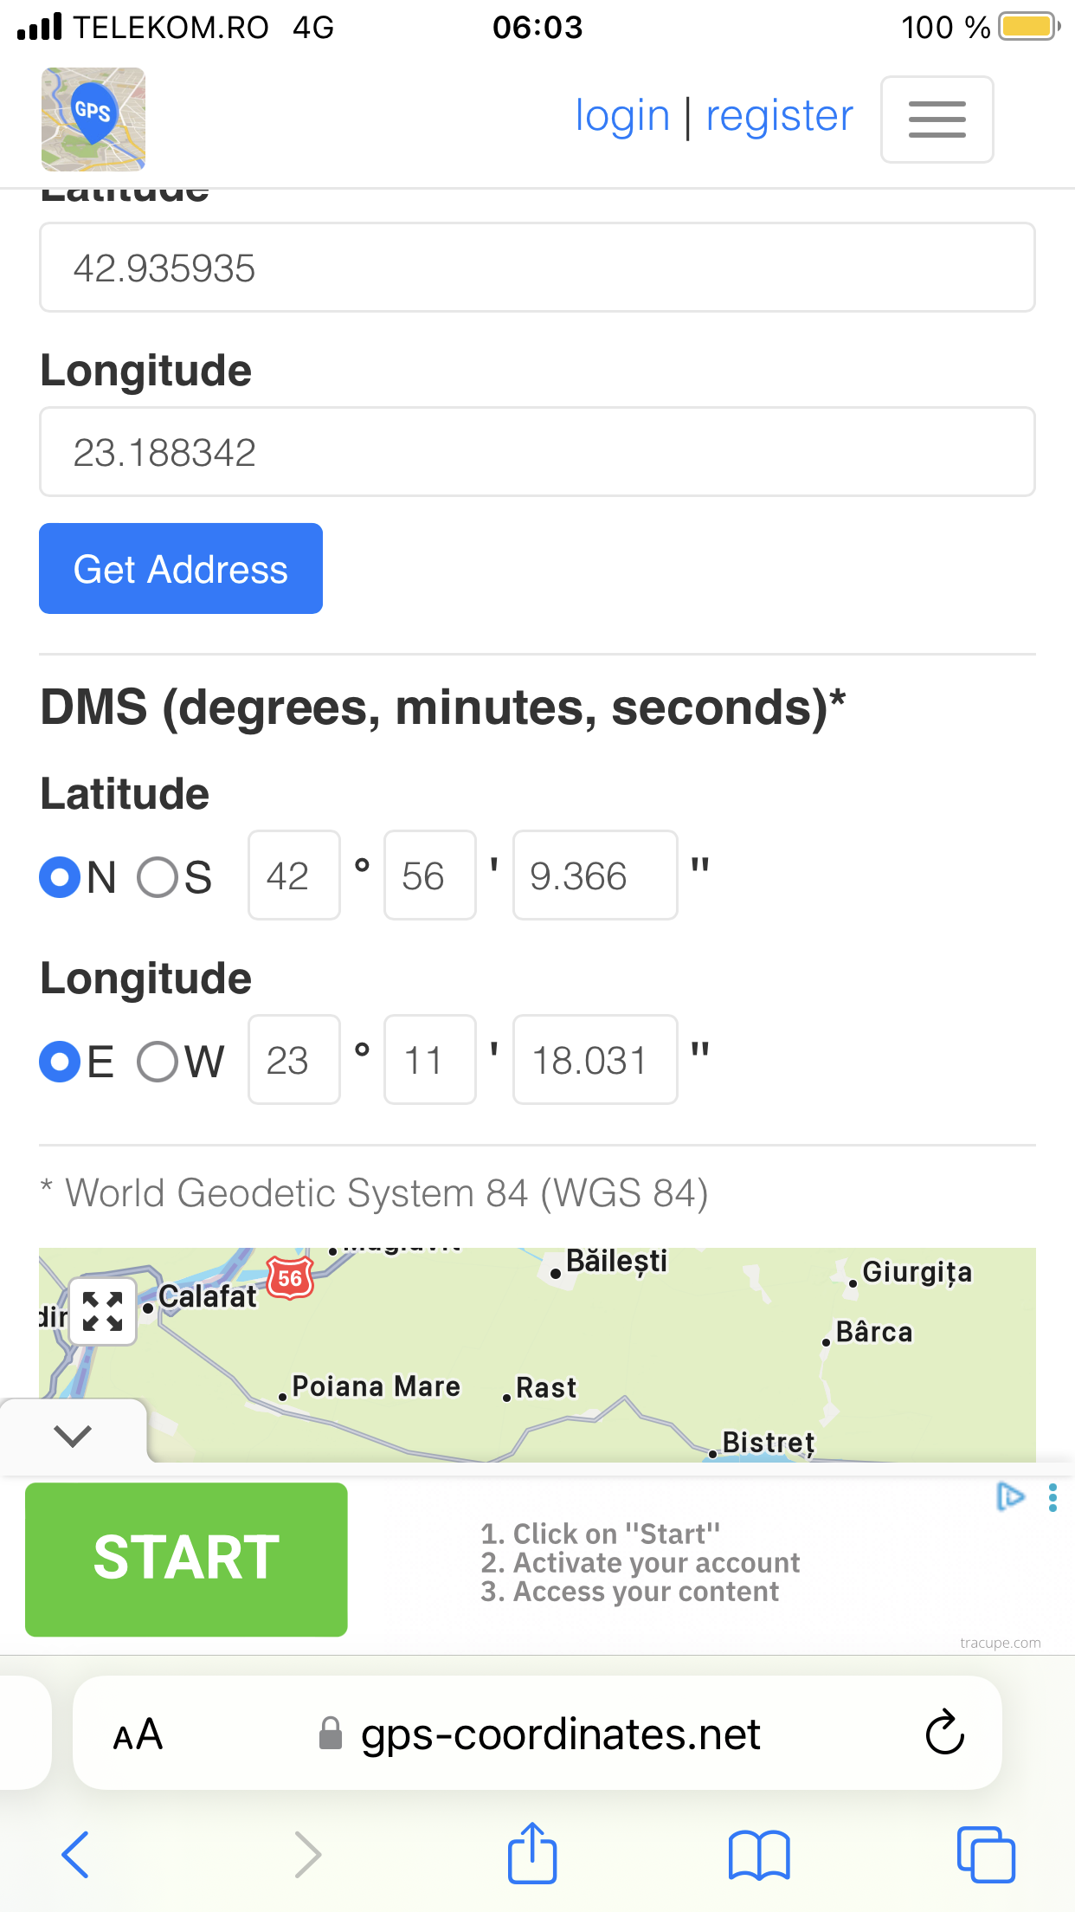Tap the green START ad button
Image resolution: width=1075 pixels, height=1912 pixels.
tap(186, 1559)
